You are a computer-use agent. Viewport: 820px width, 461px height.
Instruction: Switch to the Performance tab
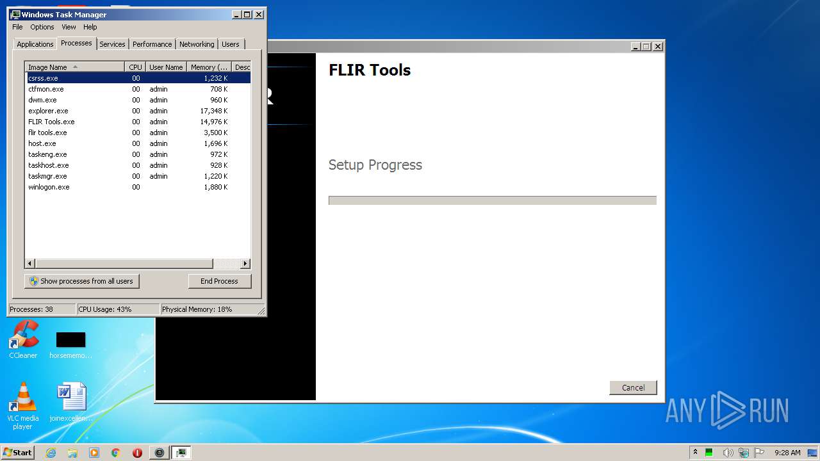pos(152,44)
